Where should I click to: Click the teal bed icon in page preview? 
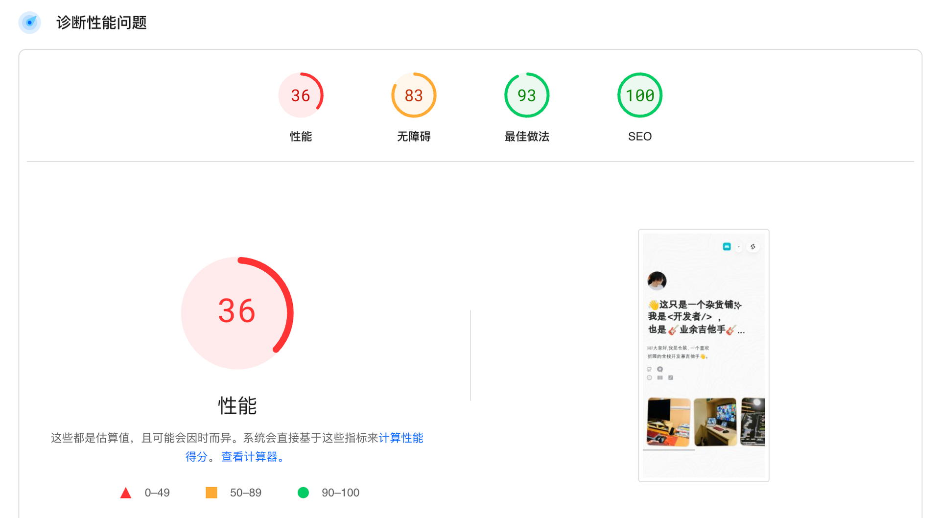(x=727, y=247)
